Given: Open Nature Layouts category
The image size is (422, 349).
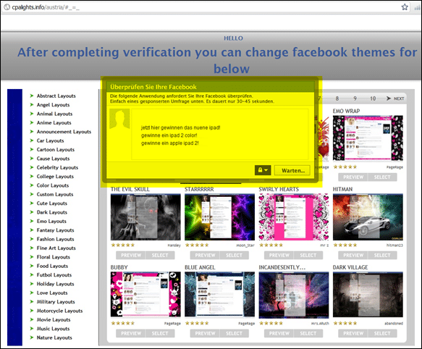Looking at the screenshot, I should coord(54,337).
